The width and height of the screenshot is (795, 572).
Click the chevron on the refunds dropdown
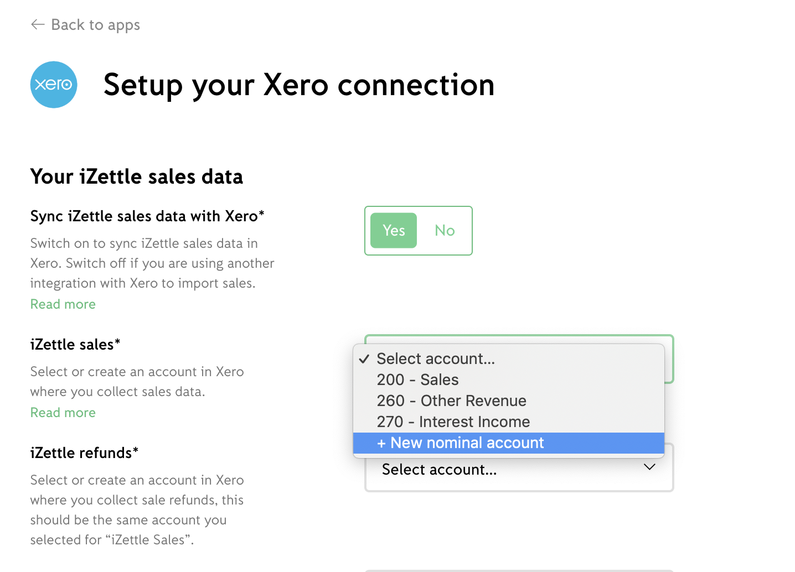coord(649,467)
